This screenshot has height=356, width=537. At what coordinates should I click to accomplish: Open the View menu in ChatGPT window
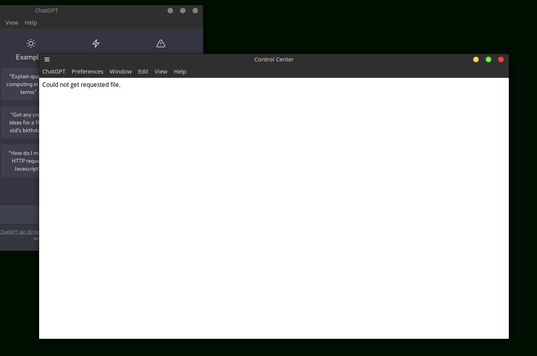click(x=11, y=23)
